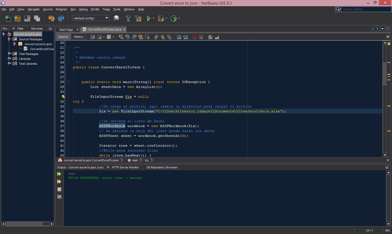Click the 'try' breadcrumb
392x234 pixels.
pyautogui.click(x=147, y=160)
